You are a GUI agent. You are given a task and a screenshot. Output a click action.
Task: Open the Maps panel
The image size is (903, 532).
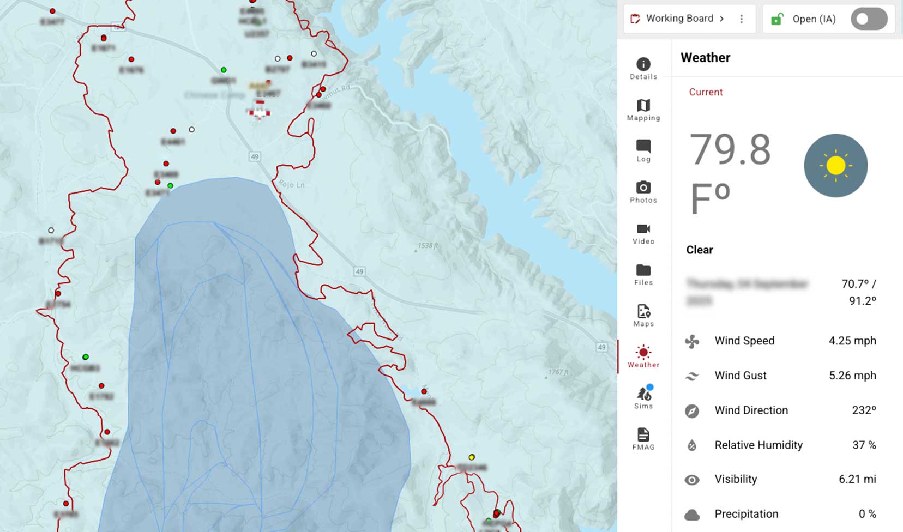click(x=643, y=312)
